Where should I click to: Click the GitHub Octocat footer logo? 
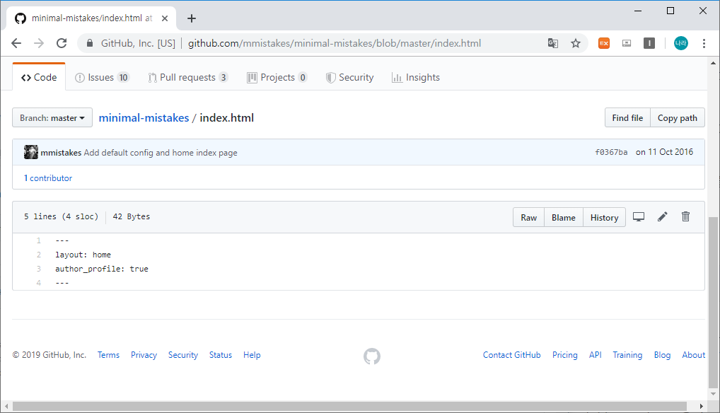372,356
